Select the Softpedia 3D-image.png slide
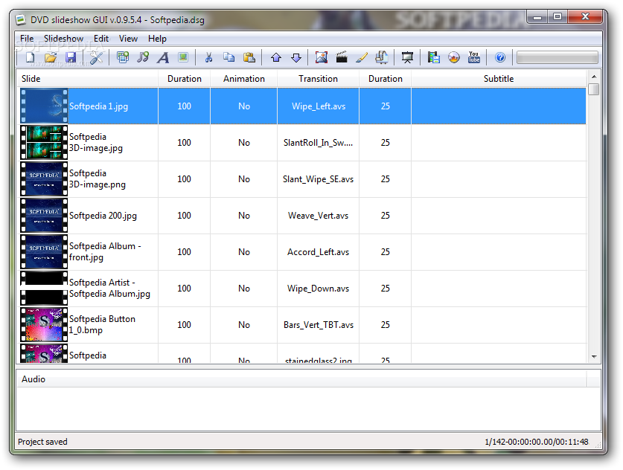This screenshot has height=470, width=623. (303, 179)
